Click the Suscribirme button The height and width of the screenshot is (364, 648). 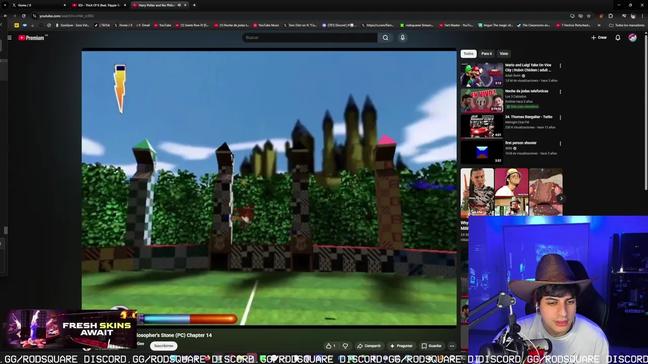[x=164, y=346]
